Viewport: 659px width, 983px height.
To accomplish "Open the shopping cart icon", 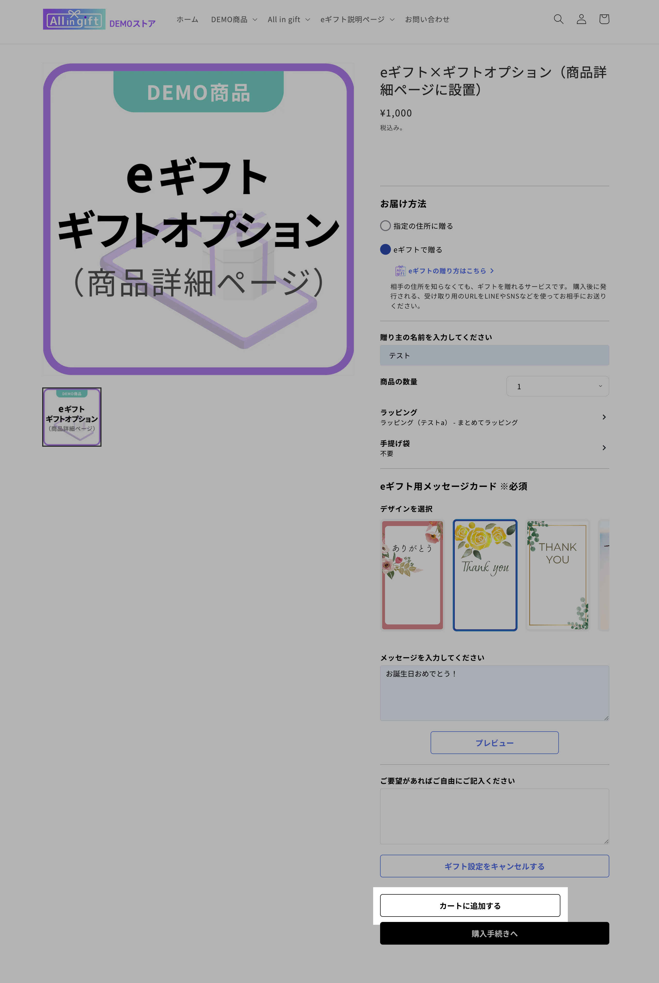I will 604,19.
